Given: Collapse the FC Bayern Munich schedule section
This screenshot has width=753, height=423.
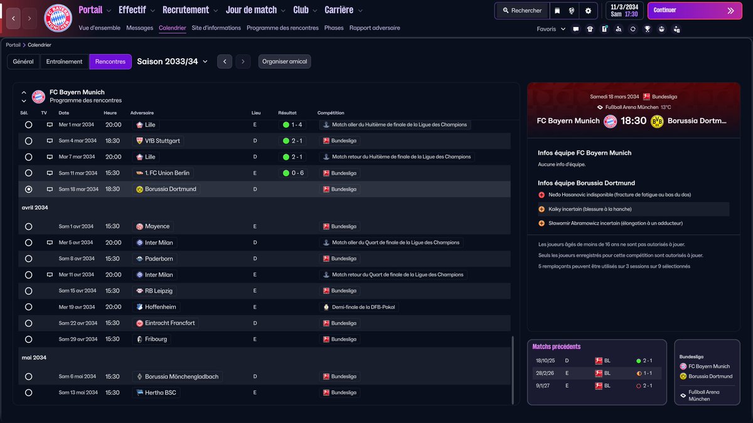Looking at the screenshot, I should point(24,93).
